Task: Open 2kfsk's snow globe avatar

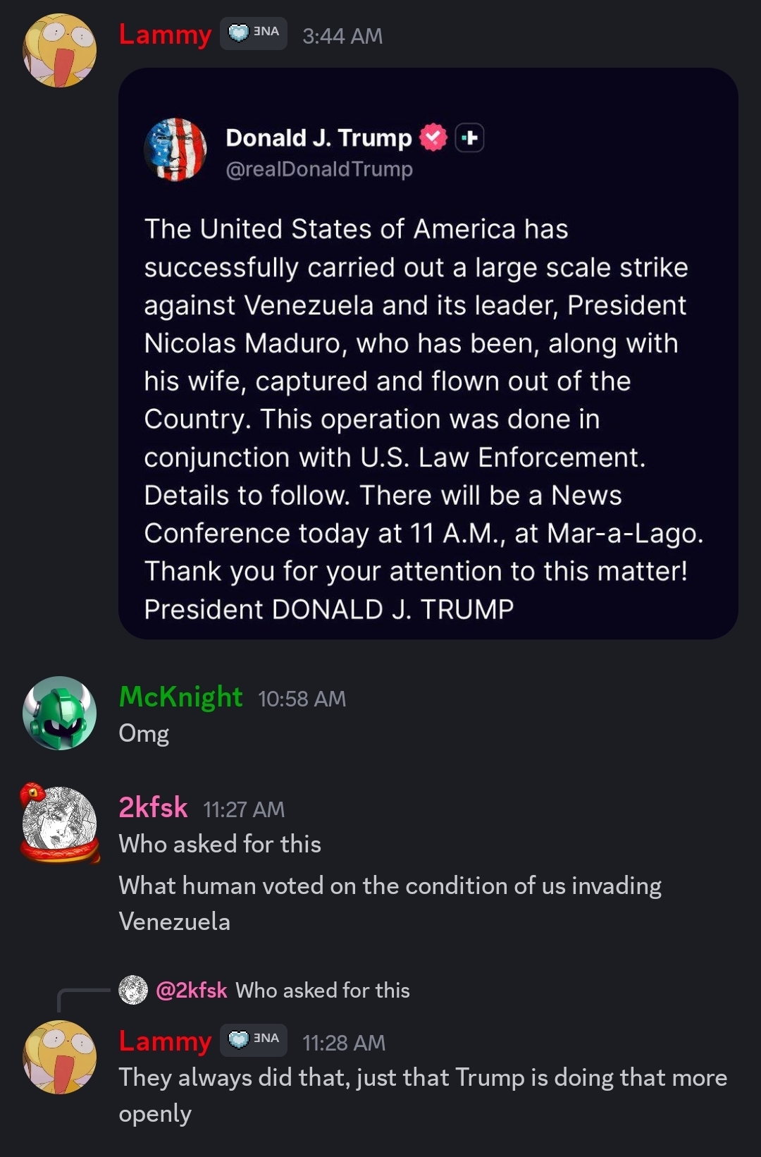Action: pyautogui.click(x=60, y=823)
